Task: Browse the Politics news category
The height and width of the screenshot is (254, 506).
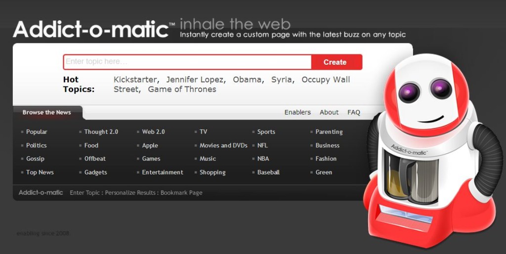Action: point(36,145)
